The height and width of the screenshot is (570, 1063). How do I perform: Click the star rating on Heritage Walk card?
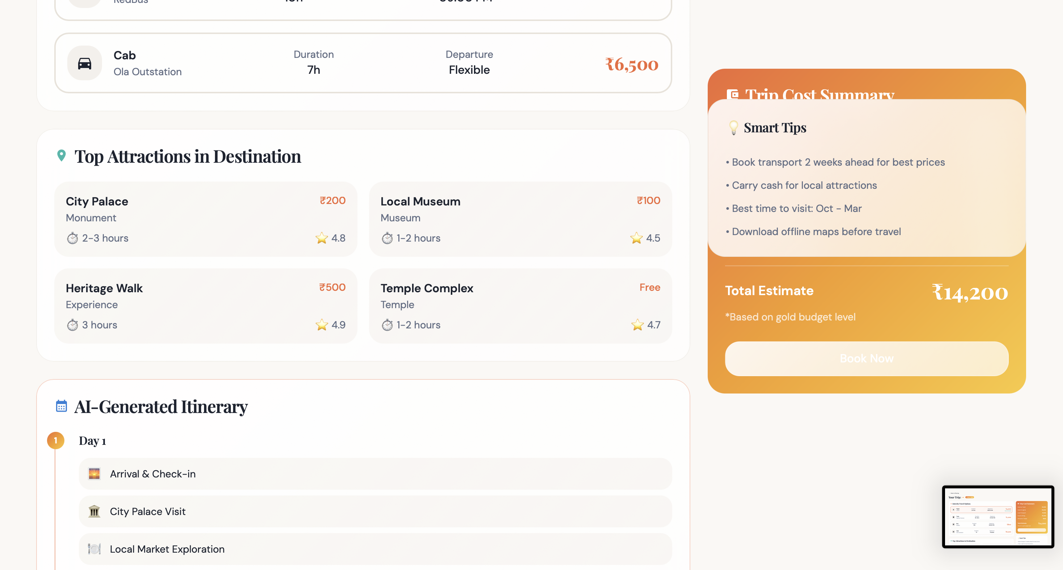tap(330, 325)
